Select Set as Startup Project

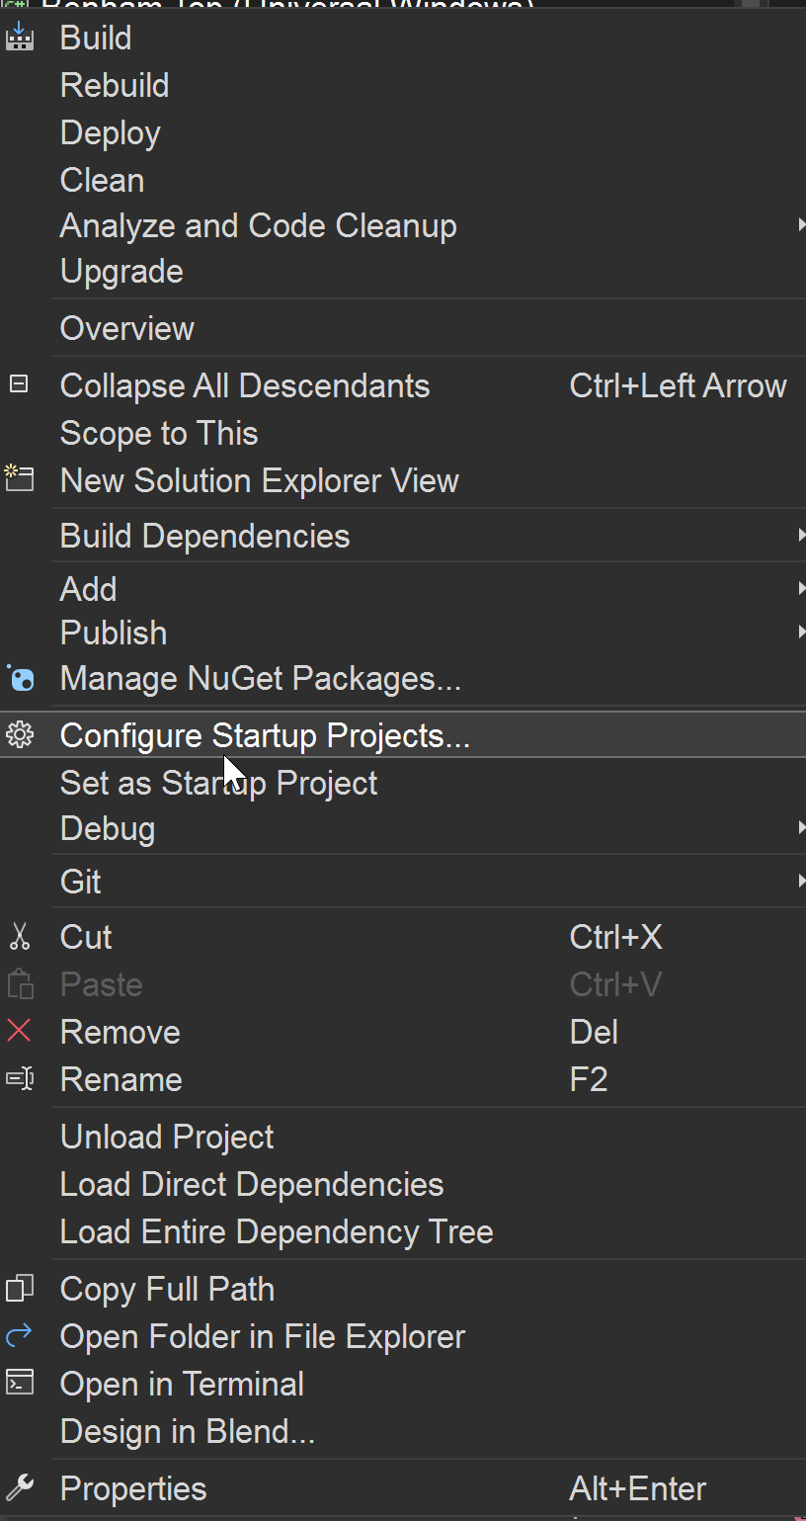(x=218, y=783)
